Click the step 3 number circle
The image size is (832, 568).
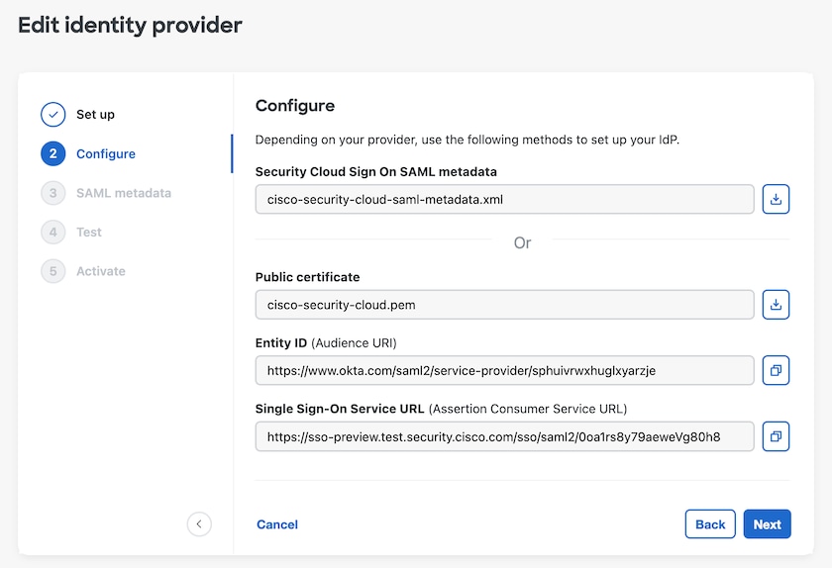[53, 193]
